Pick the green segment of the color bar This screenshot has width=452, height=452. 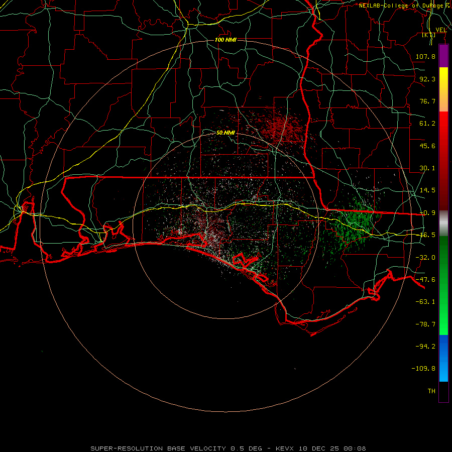point(443,285)
